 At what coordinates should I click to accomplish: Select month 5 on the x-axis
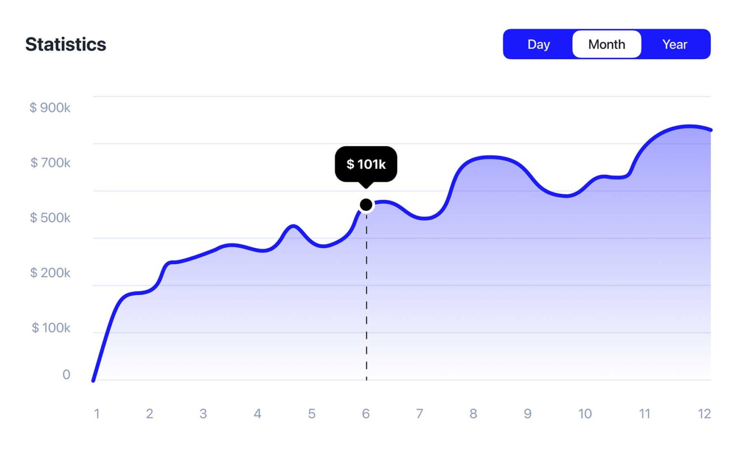(312, 414)
